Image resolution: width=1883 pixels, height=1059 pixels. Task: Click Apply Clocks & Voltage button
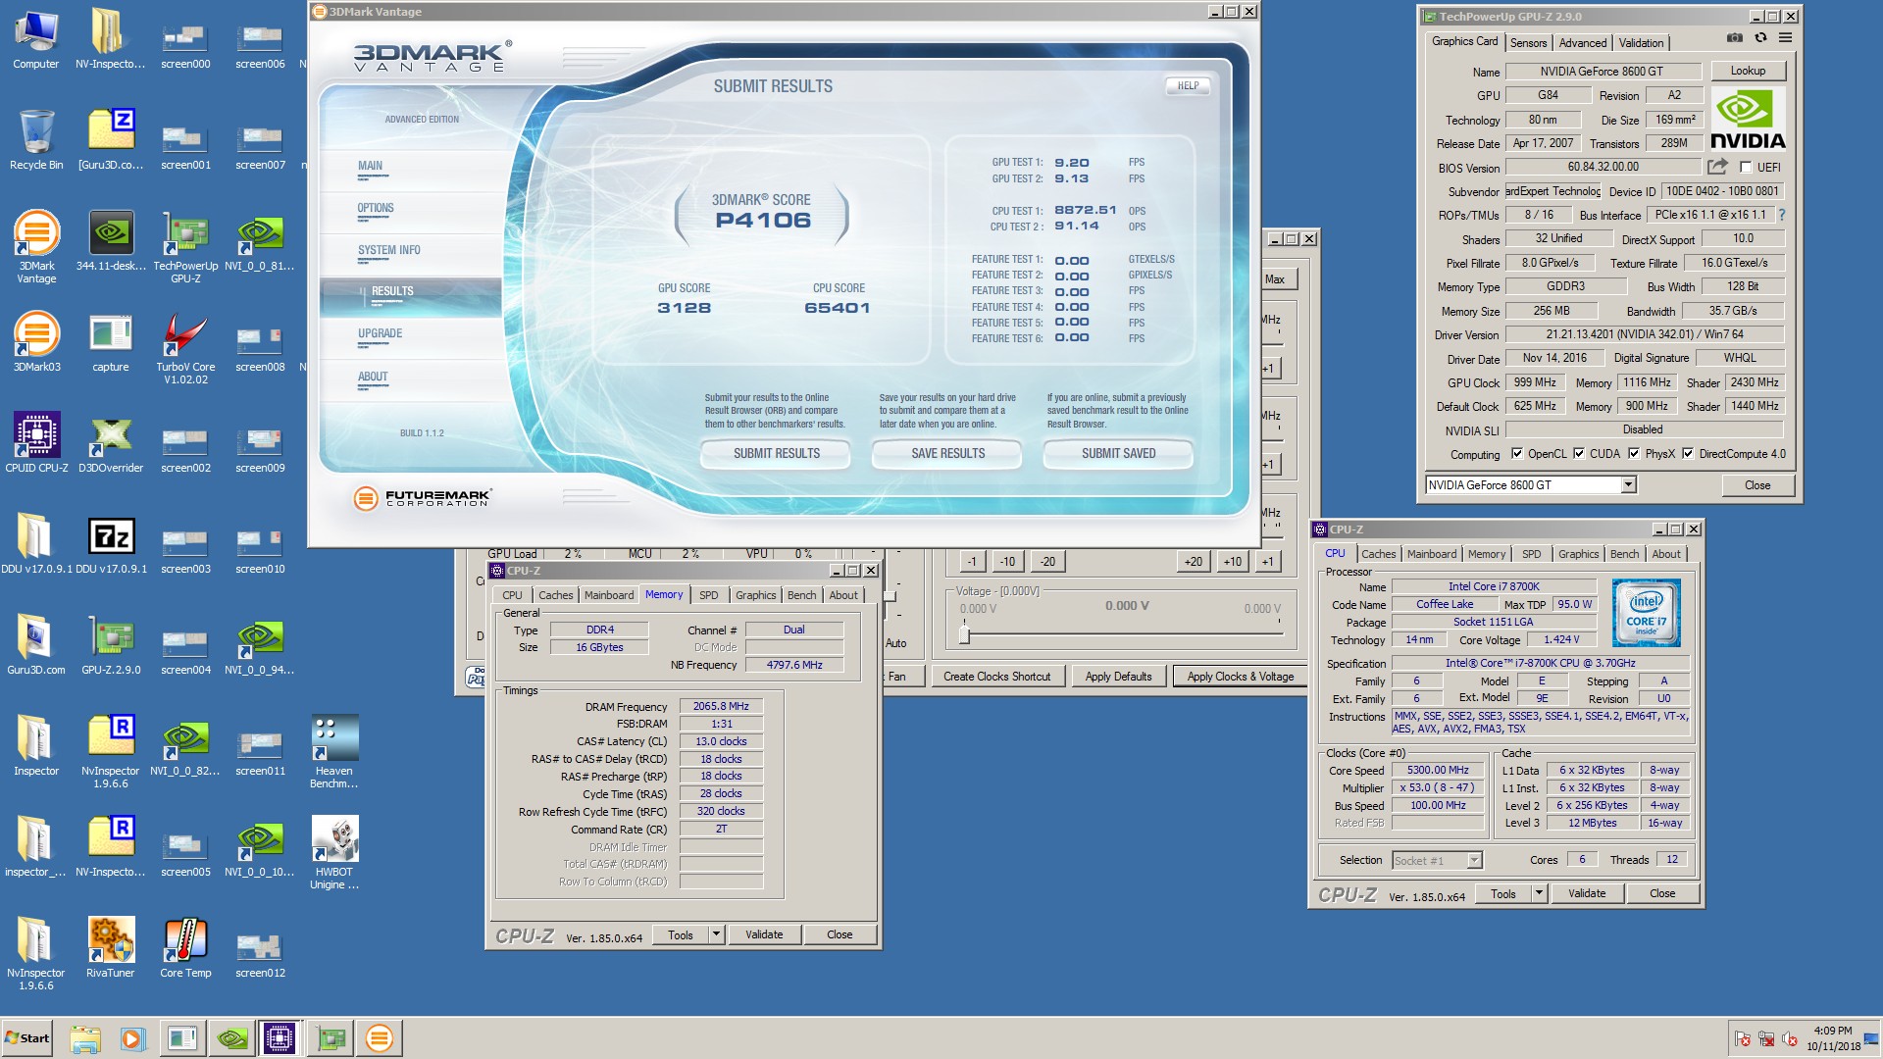point(1240,676)
